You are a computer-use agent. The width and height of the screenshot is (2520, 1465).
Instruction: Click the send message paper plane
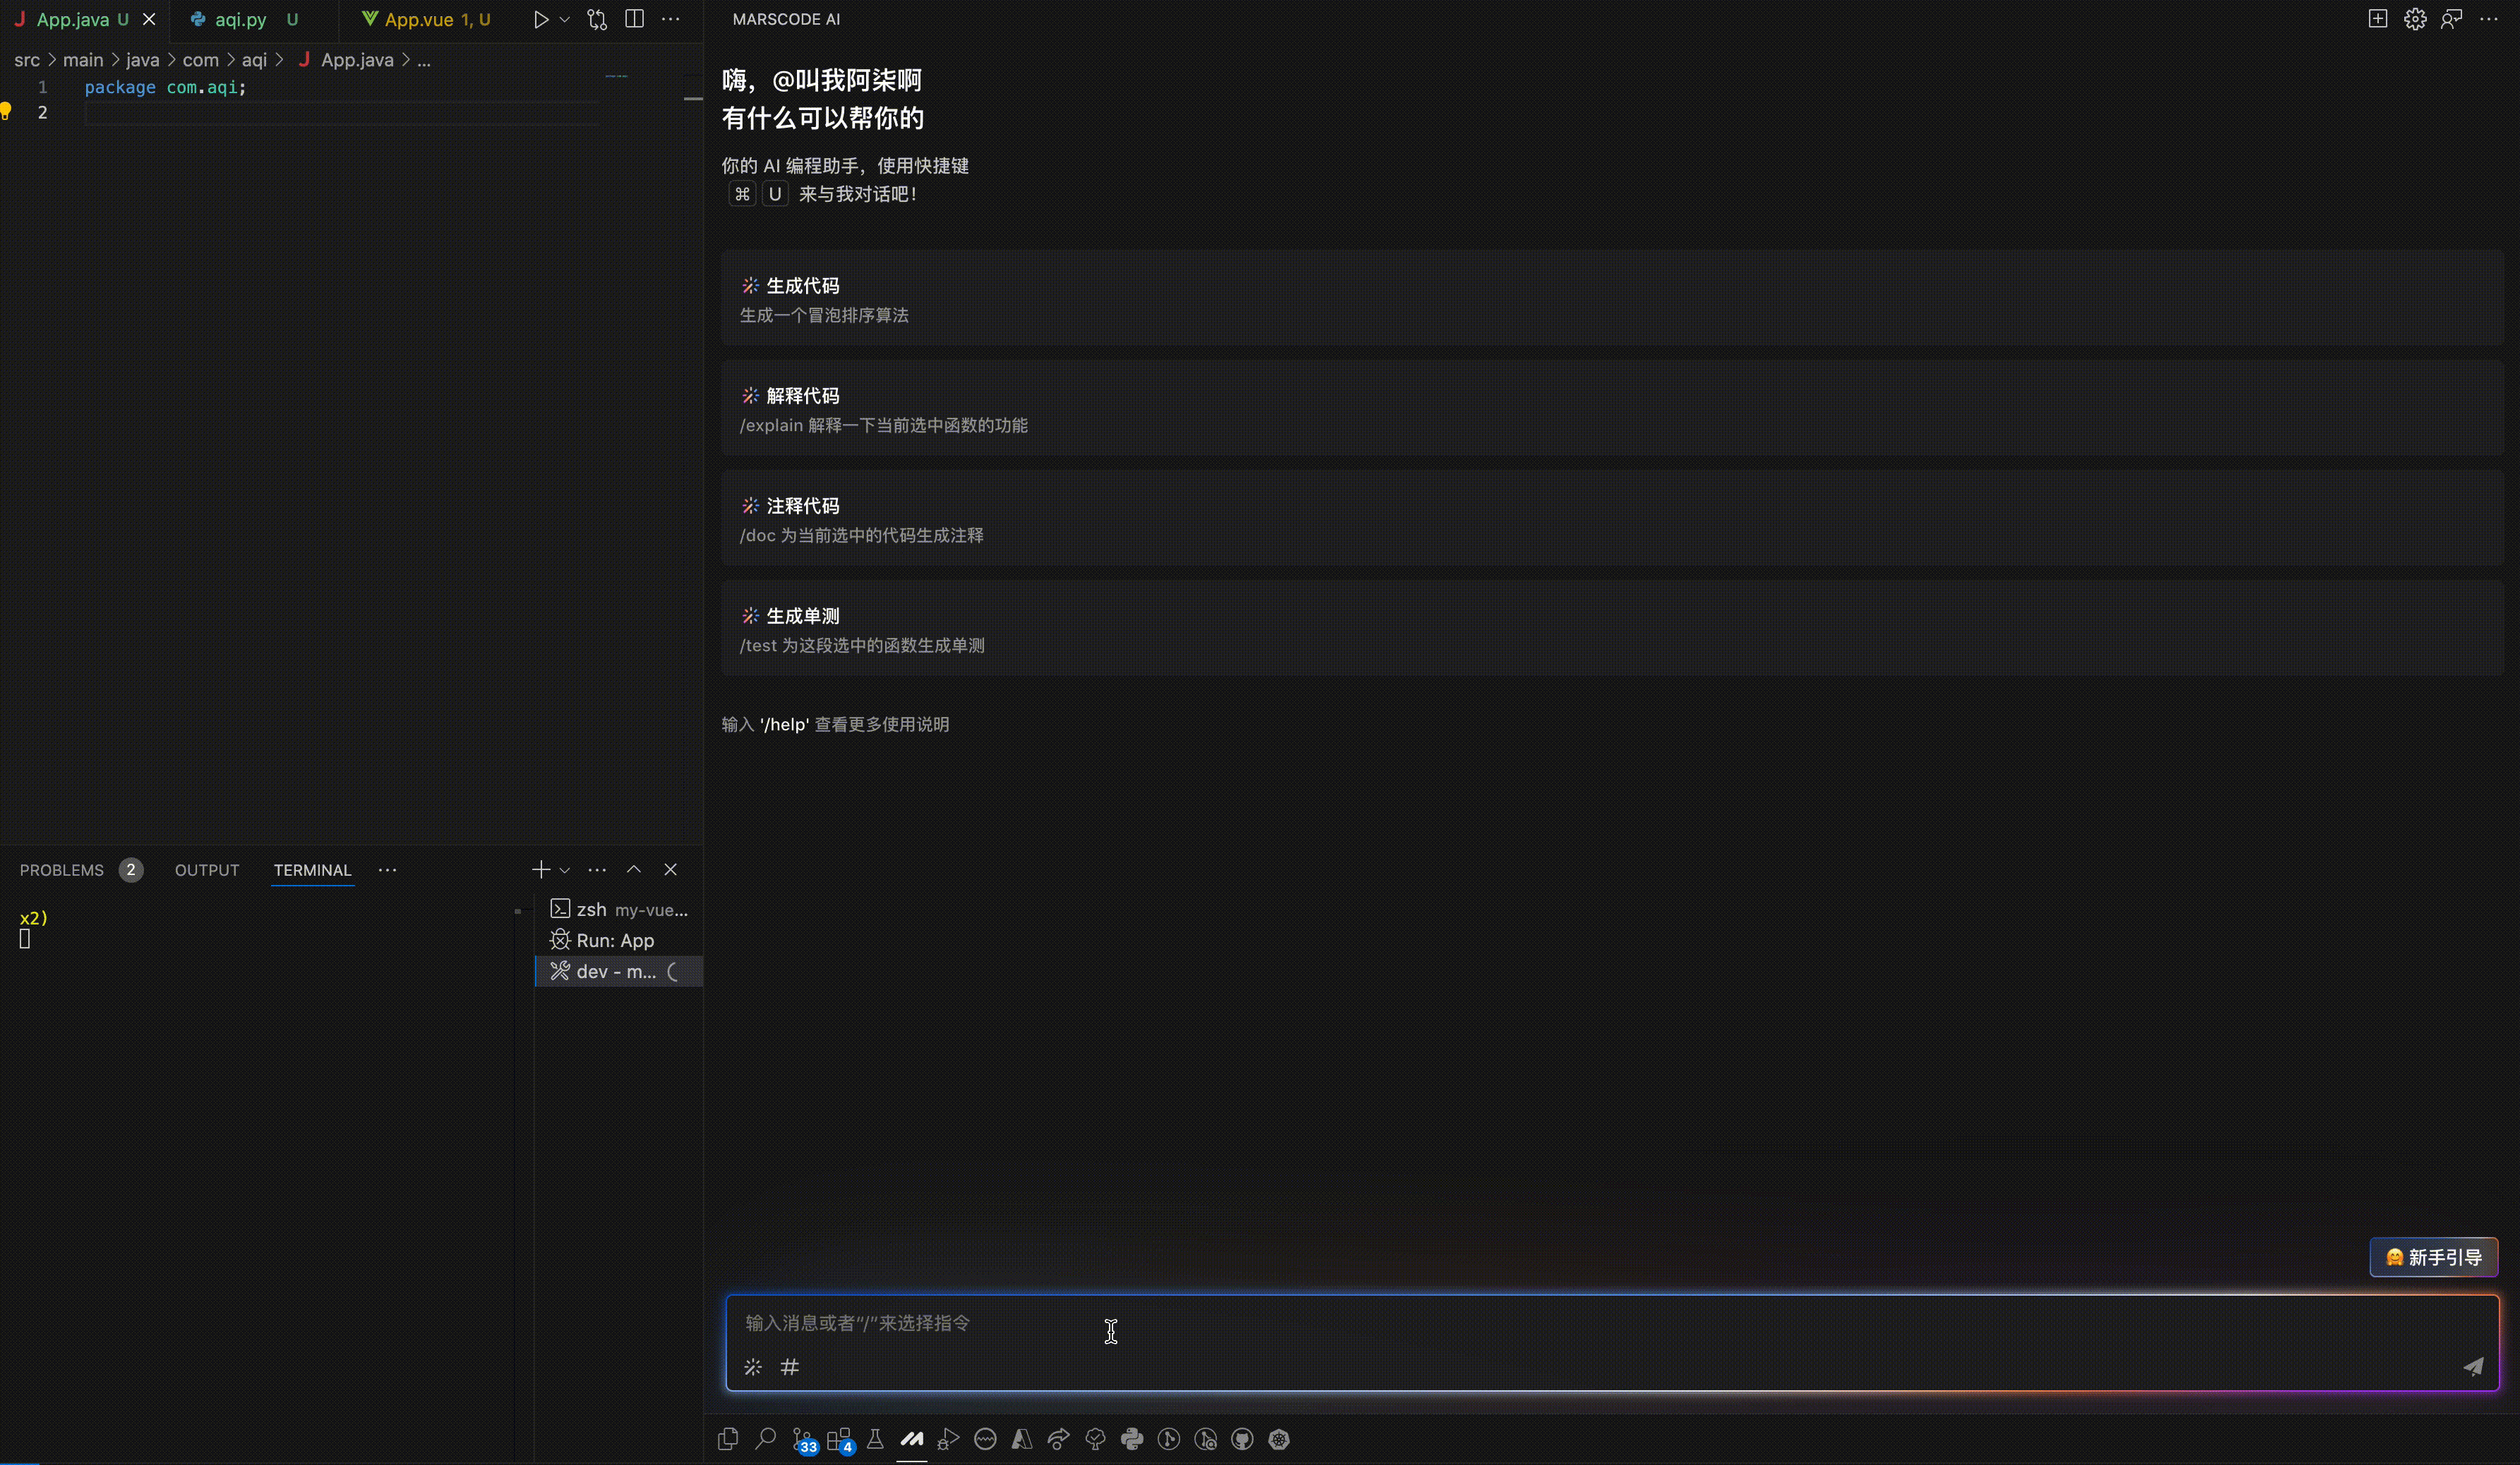point(2473,1366)
